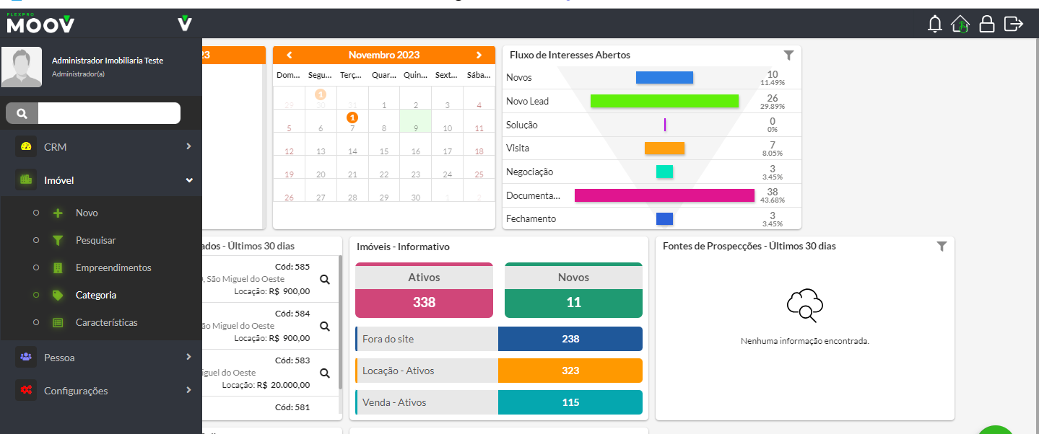Log out using the exit icon
The width and height of the screenshot is (1039, 434).
click(1014, 24)
